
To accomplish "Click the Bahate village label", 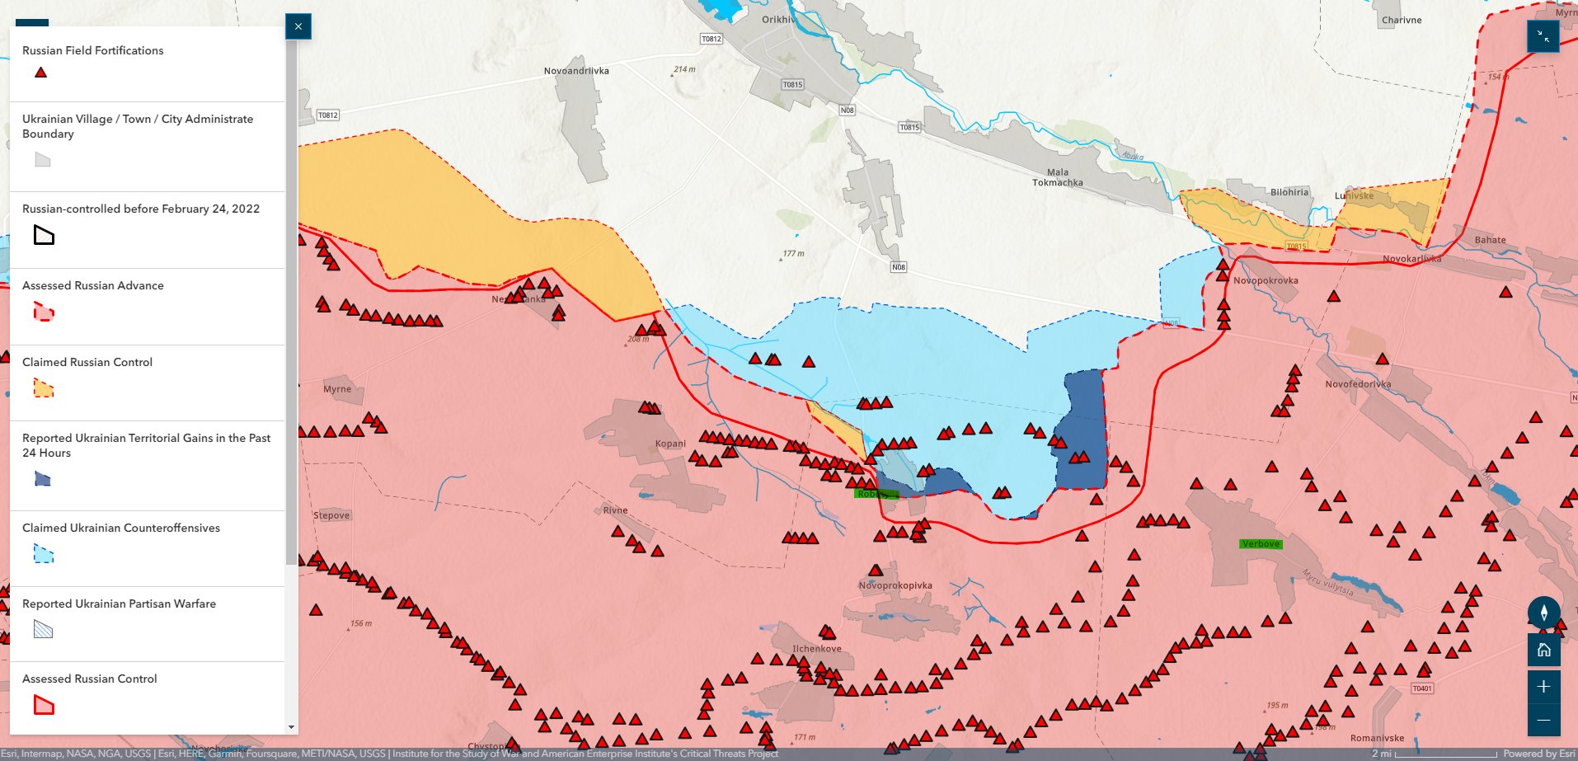I will (x=1490, y=240).
